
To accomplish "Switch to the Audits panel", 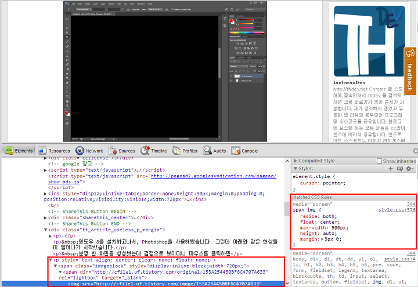I will tap(215, 151).
